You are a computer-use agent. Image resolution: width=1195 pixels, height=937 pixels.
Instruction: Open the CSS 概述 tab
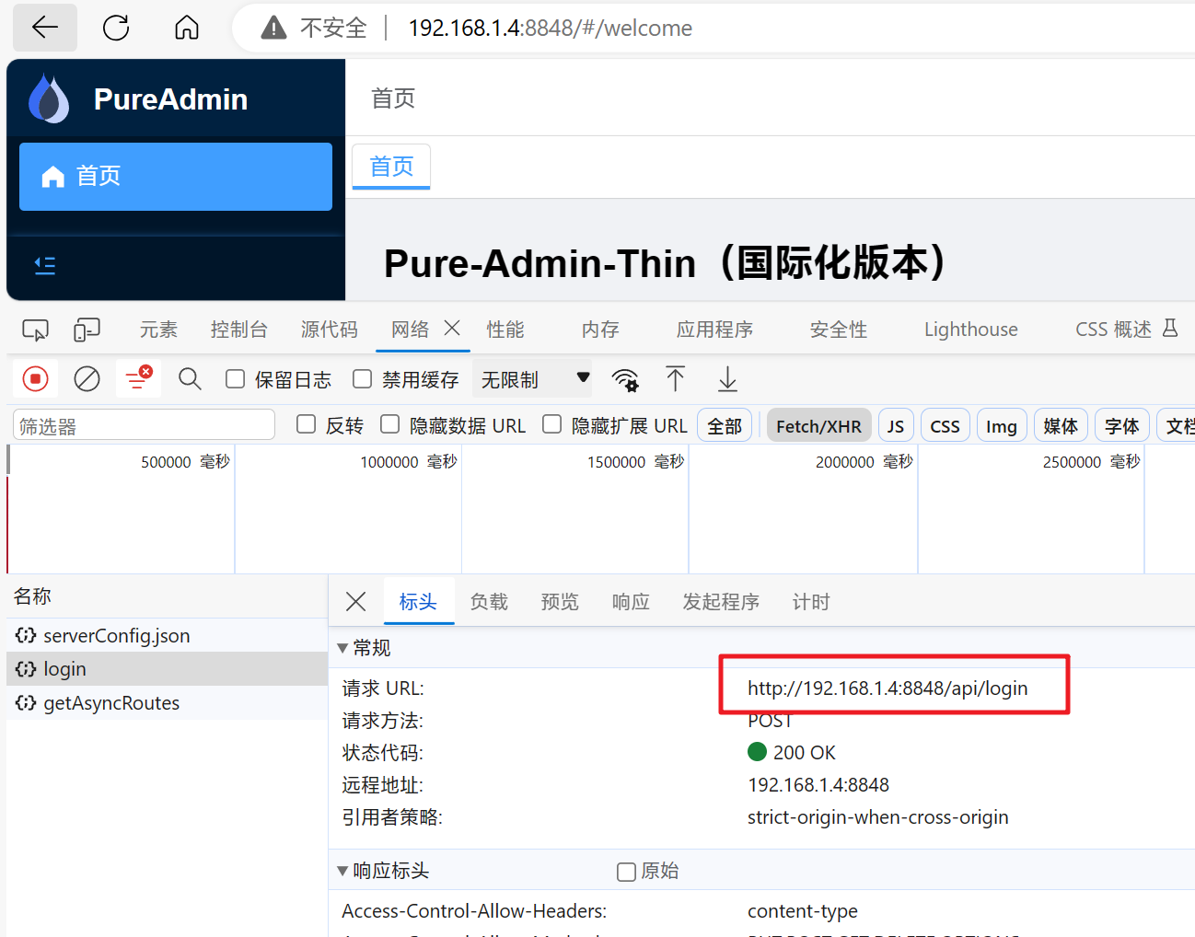pyautogui.click(x=1114, y=330)
